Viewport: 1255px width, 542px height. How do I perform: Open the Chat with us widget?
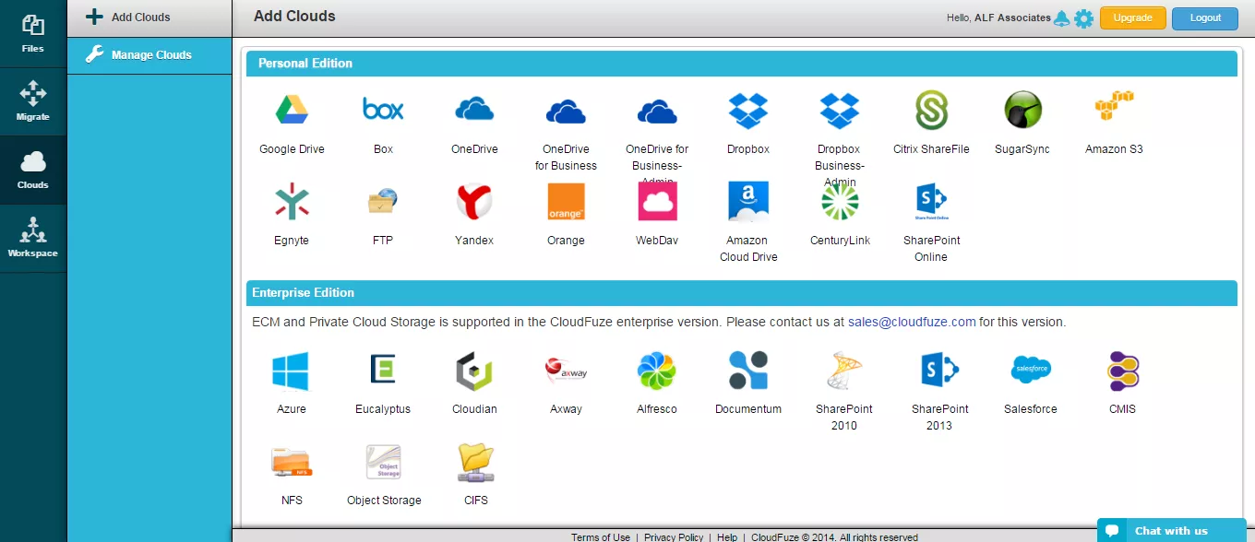tap(1171, 530)
